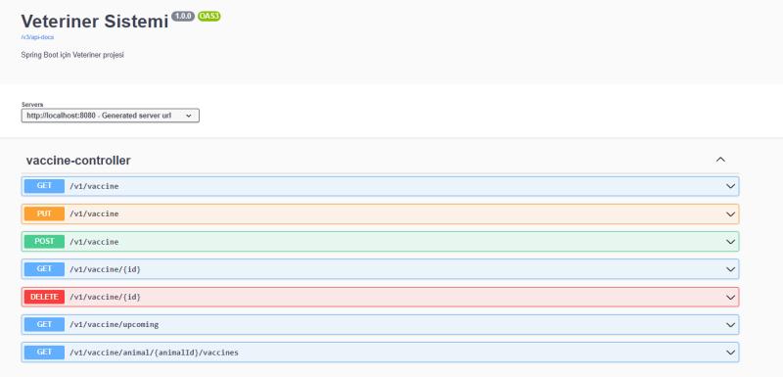Click the vaccine-controller heading
Image resolution: width=783 pixels, height=377 pixels.
coord(78,161)
